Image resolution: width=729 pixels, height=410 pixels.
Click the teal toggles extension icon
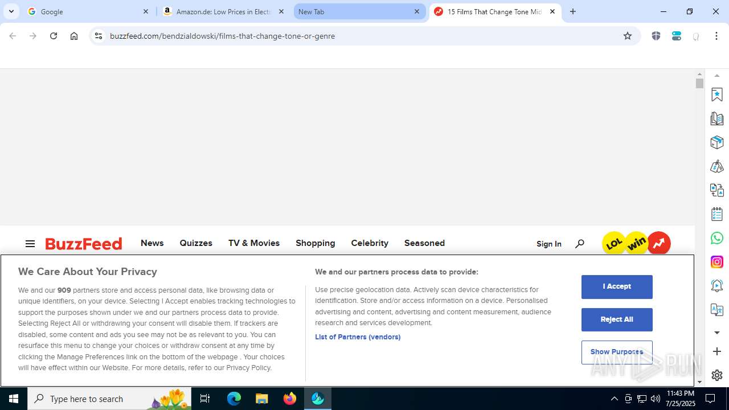677,36
